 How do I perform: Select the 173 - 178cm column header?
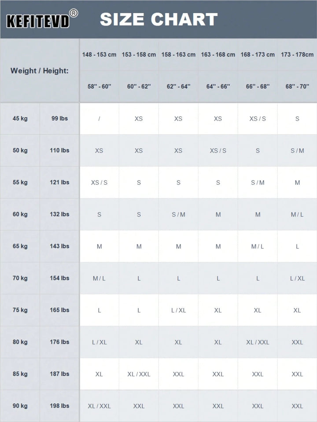point(297,55)
